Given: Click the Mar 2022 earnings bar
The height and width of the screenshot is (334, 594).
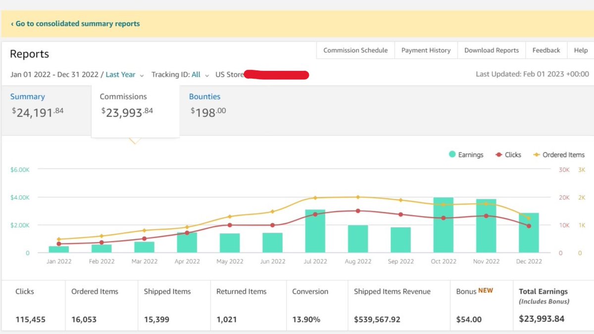Looking at the screenshot, I should pos(145,247).
